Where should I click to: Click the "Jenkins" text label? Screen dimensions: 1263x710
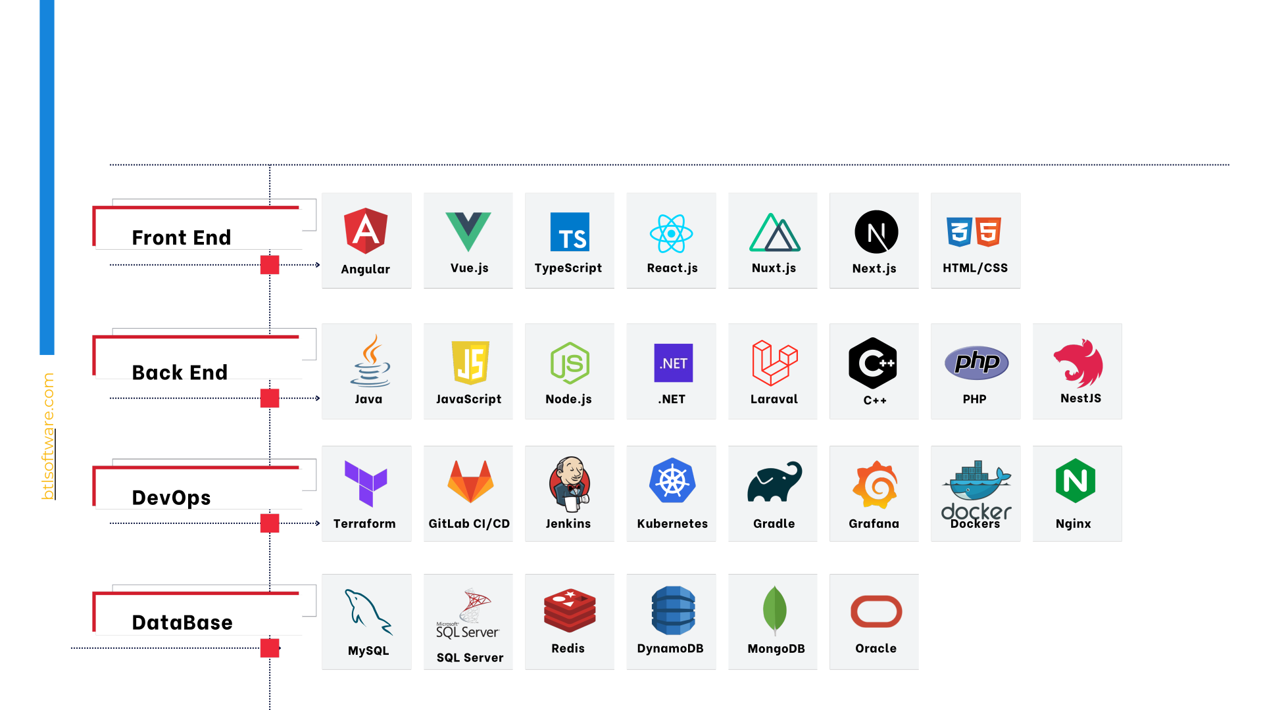pos(568,524)
